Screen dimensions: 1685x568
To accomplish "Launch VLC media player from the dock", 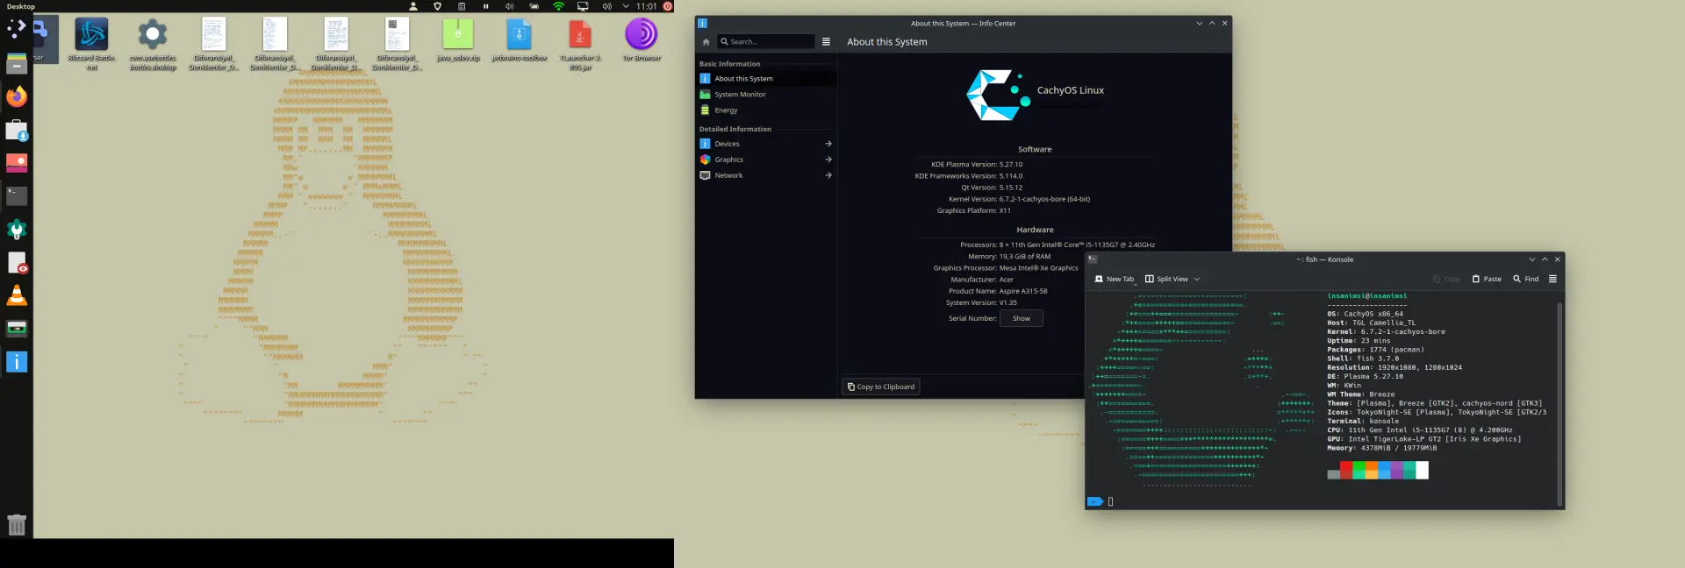I will click(x=17, y=295).
